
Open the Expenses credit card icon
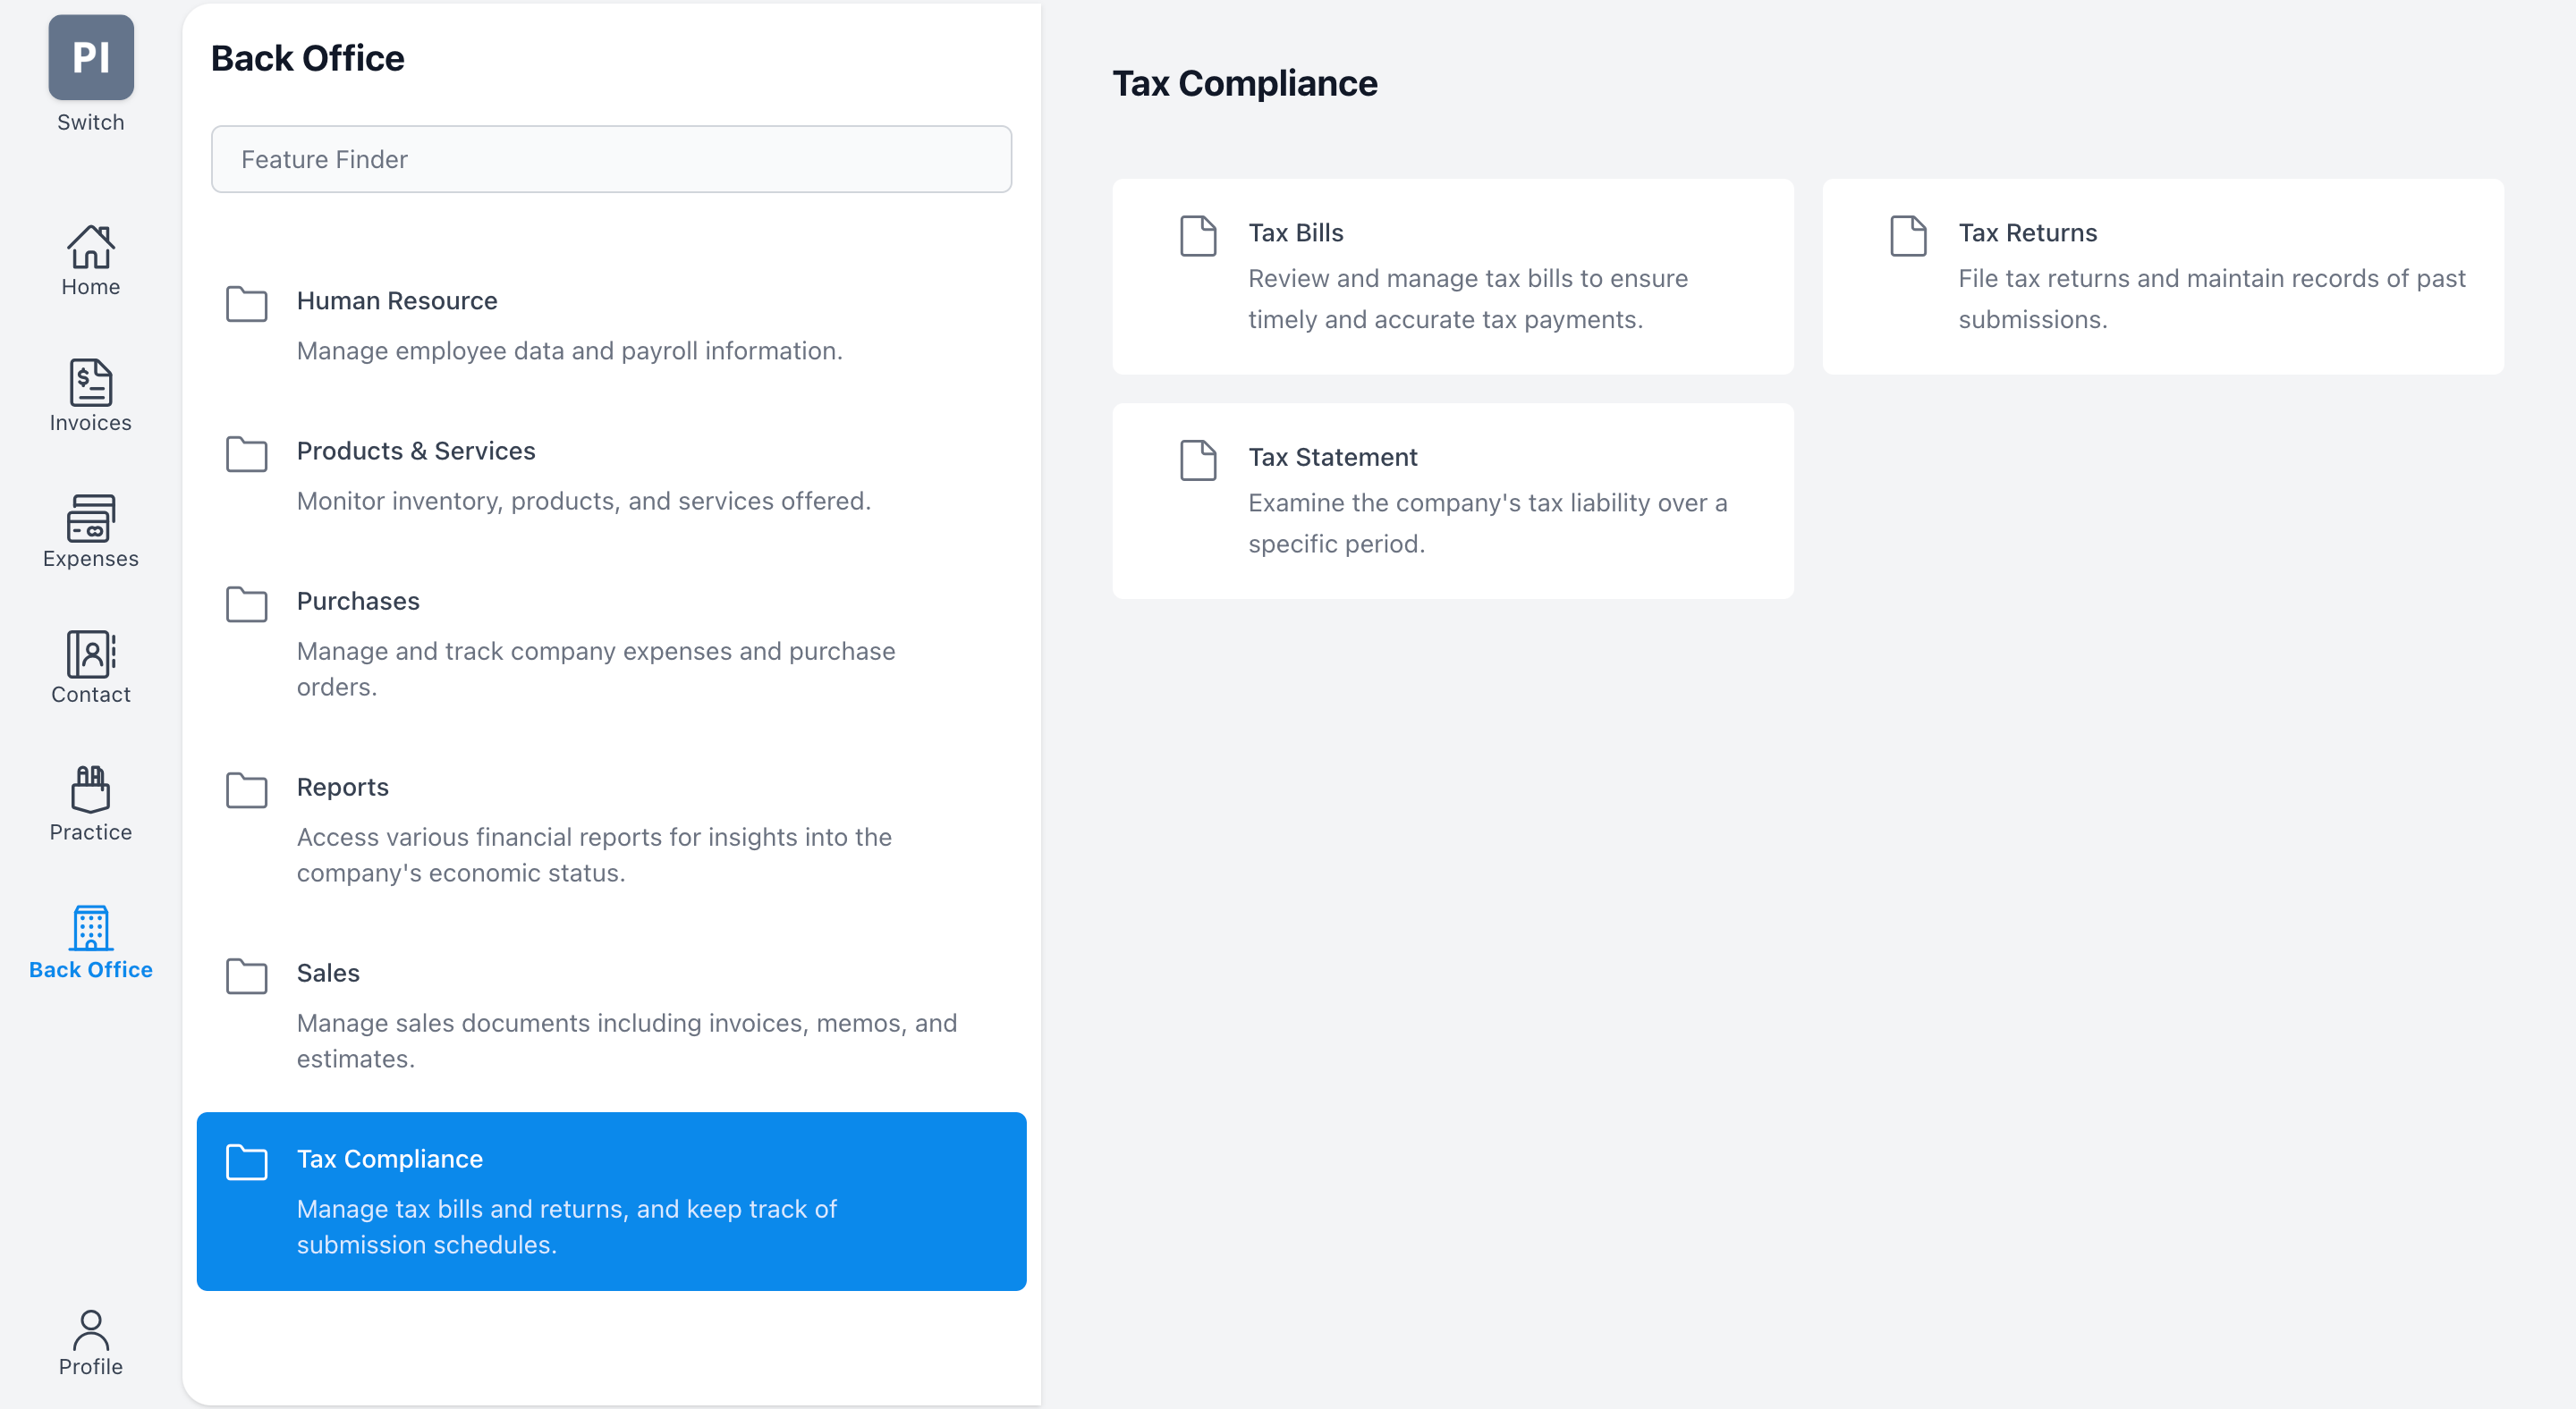click(x=90, y=519)
